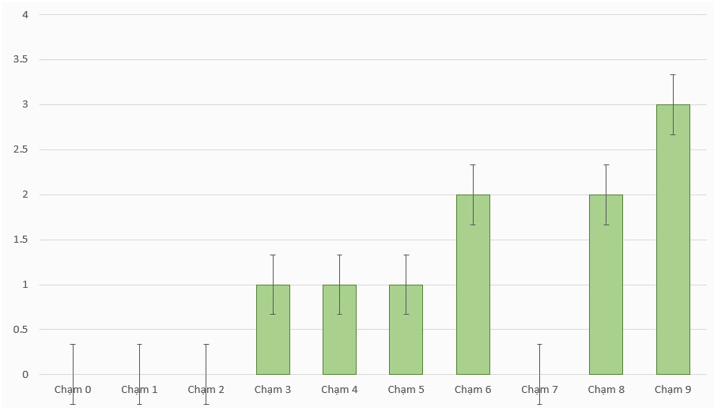Click the 0.5 vertical axis label

pos(21,330)
